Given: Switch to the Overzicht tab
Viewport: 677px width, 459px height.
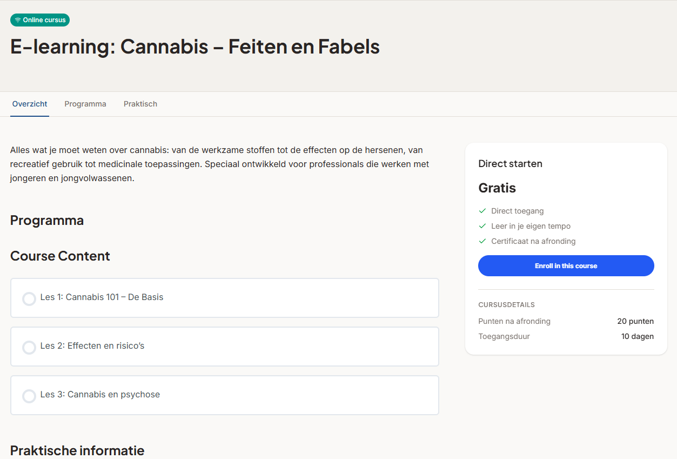Looking at the screenshot, I should coord(30,104).
